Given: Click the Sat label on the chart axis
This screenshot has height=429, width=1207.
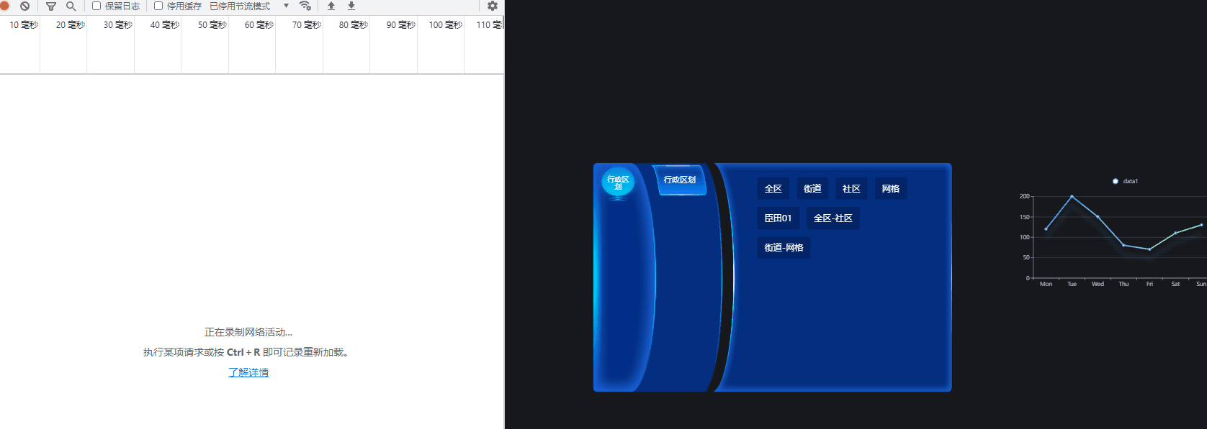Looking at the screenshot, I should (1175, 284).
